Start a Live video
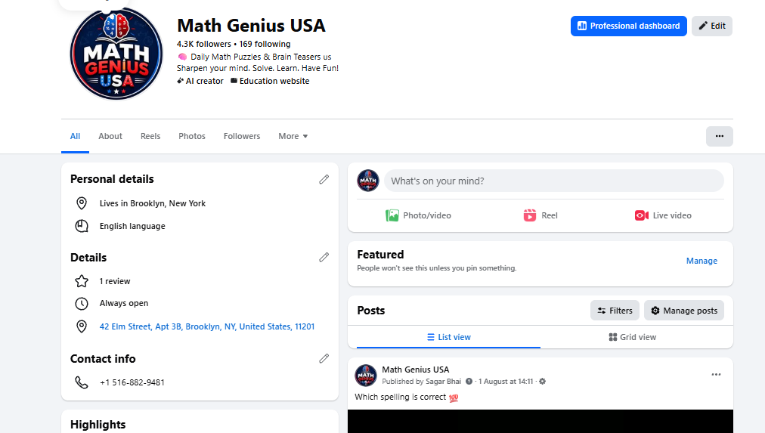The image size is (765, 433). pos(662,215)
